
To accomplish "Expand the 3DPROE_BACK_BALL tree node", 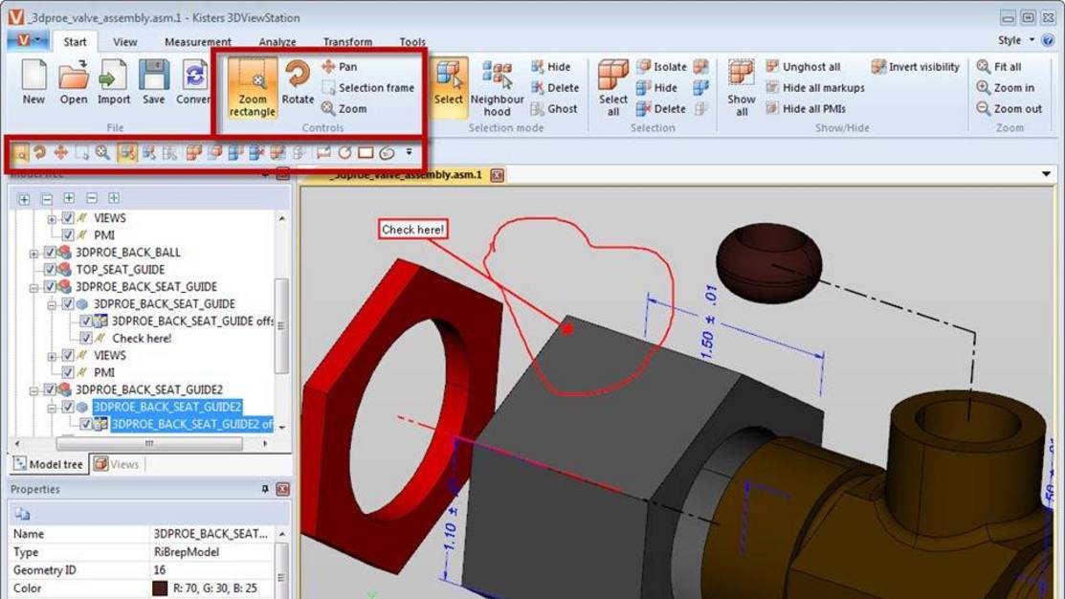I will click(x=33, y=253).
